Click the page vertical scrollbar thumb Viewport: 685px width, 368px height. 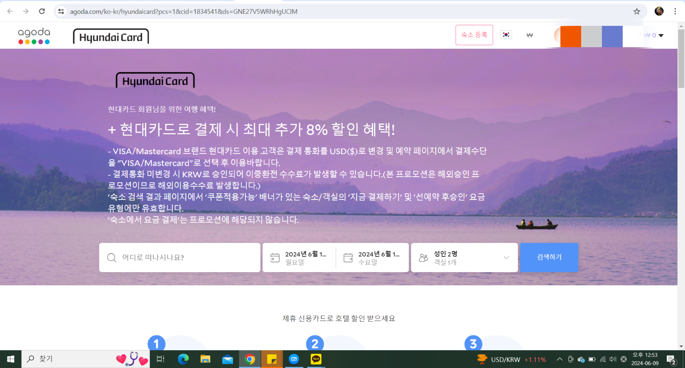click(x=681, y=58)
